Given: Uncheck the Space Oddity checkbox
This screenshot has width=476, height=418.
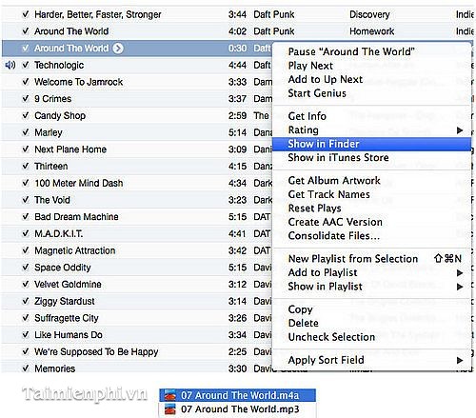Looking at the screenshot, I should pyautogui.click(x=26, y=268).
